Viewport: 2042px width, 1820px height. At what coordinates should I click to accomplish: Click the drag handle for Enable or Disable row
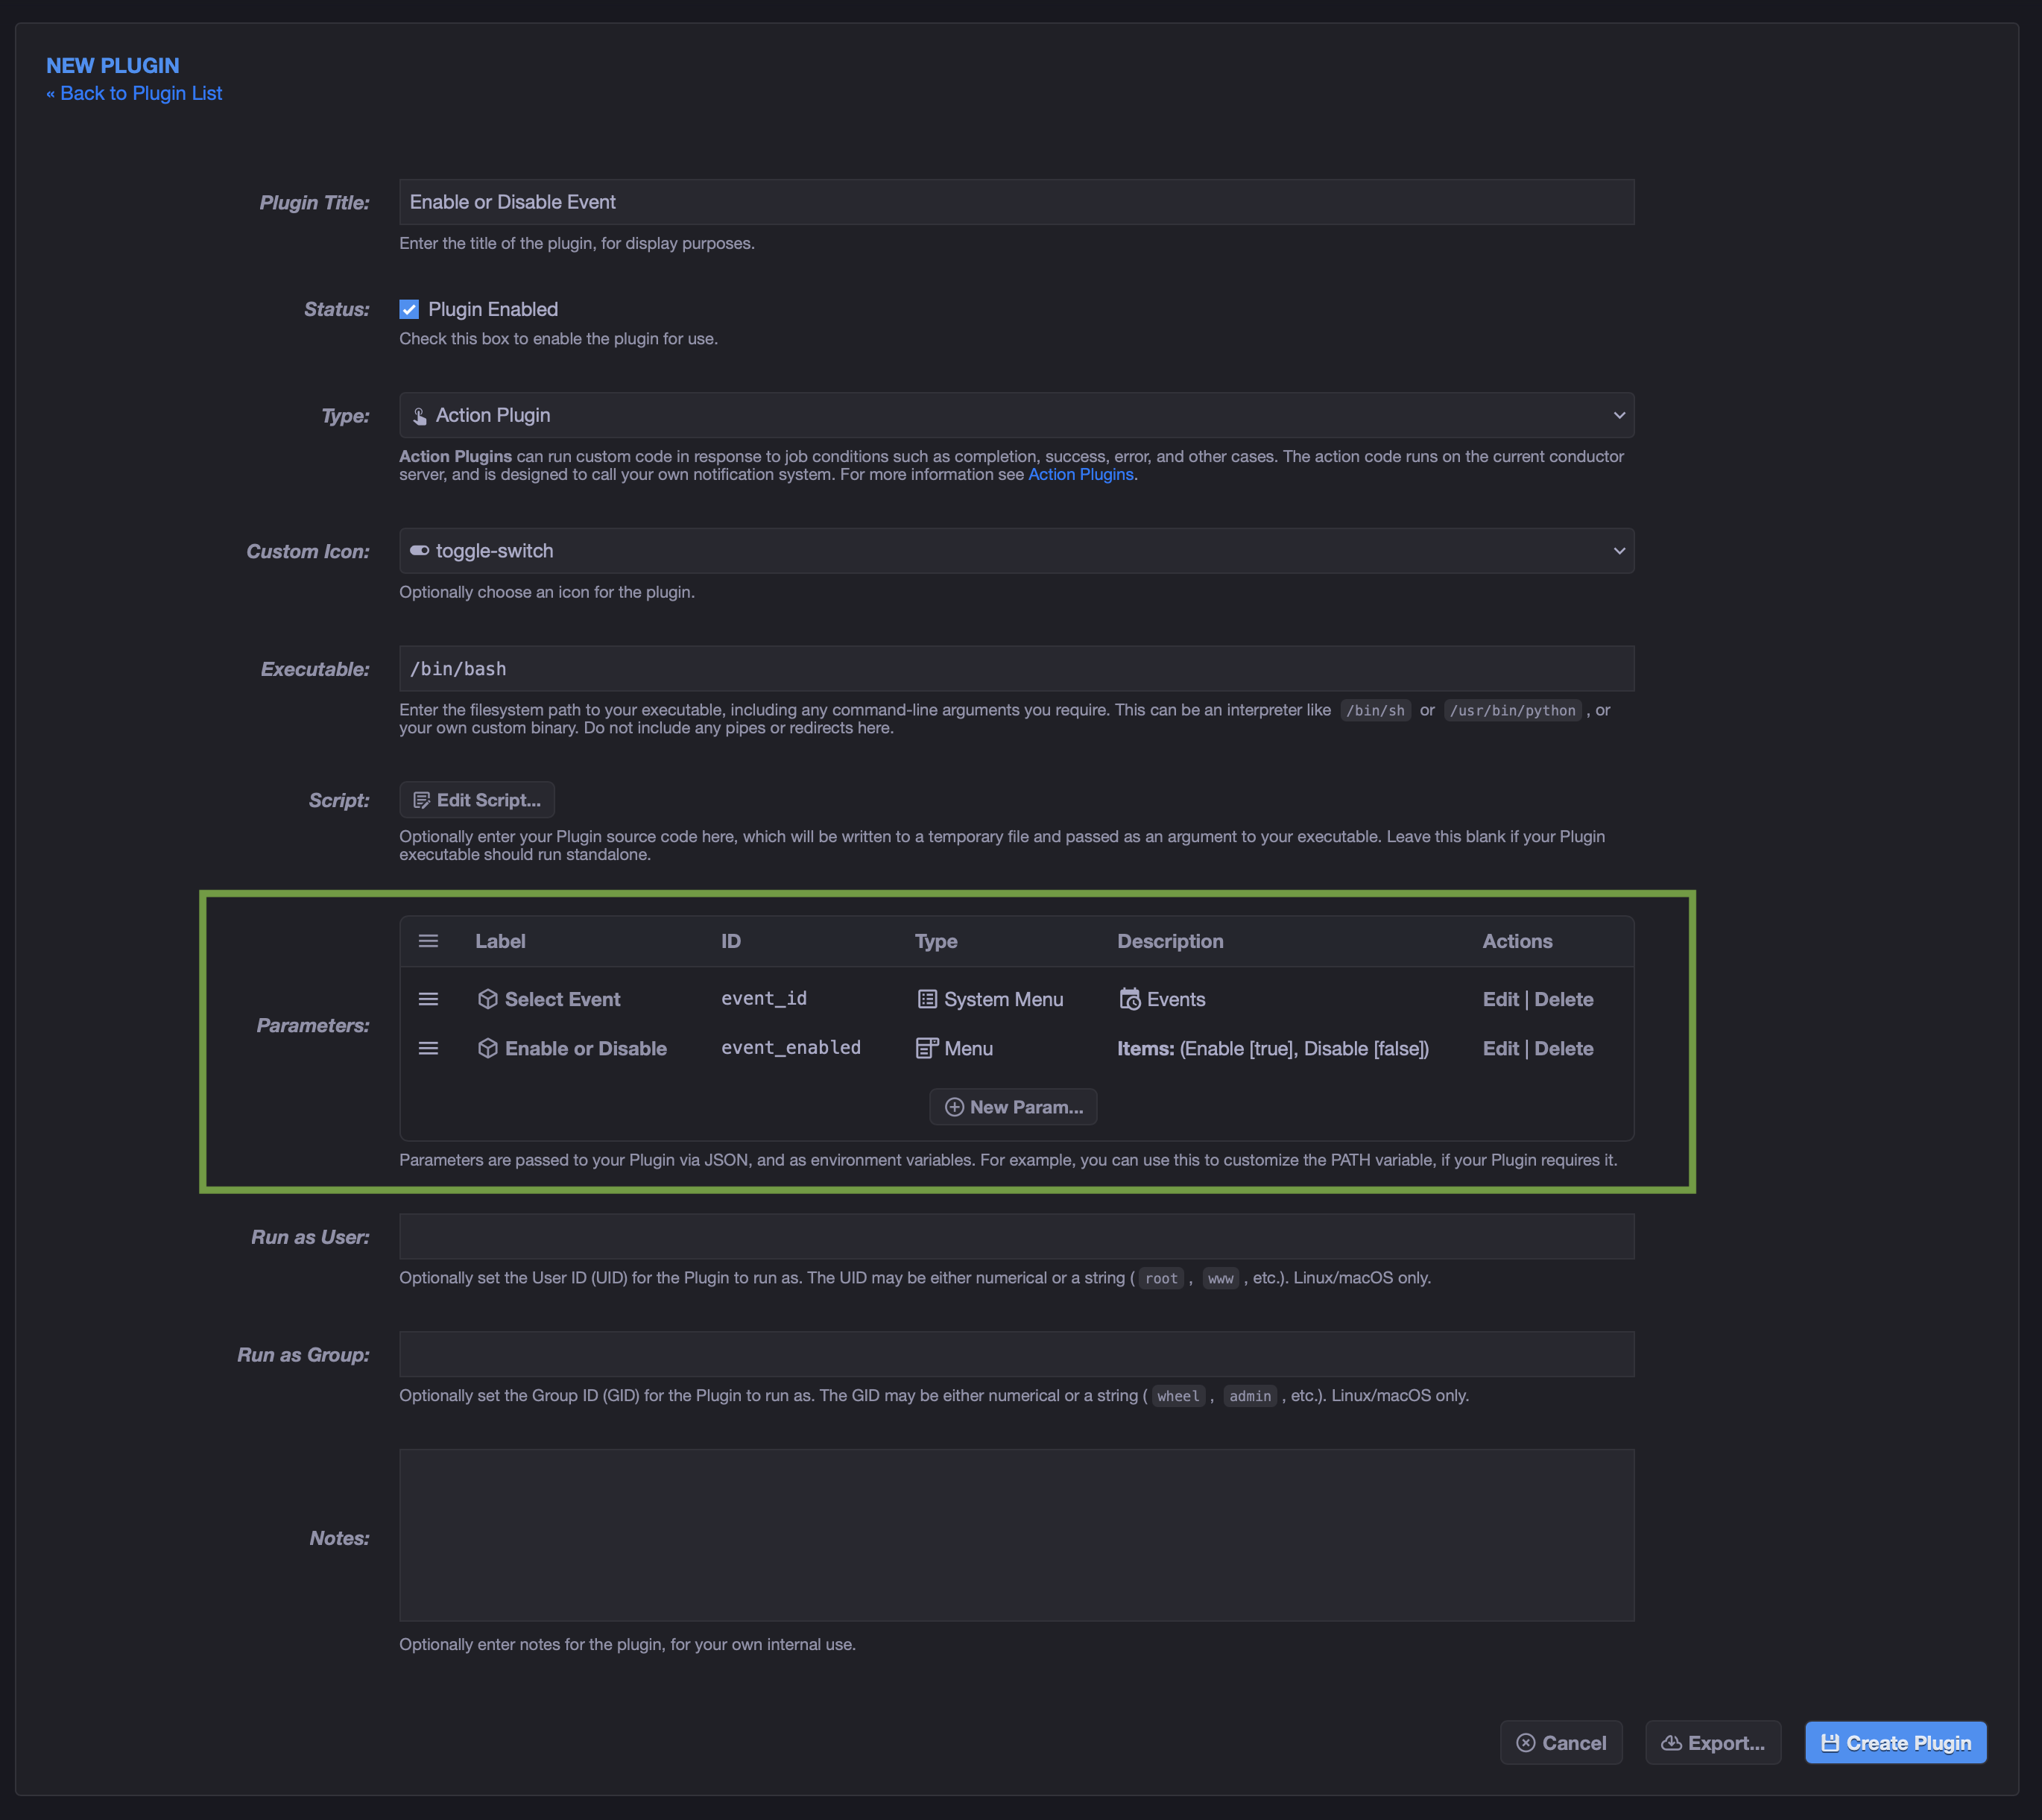pos(428,1048)
